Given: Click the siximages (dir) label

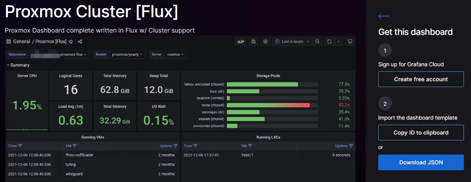Looking at the screenshot, I should click(x=213, y=112).
